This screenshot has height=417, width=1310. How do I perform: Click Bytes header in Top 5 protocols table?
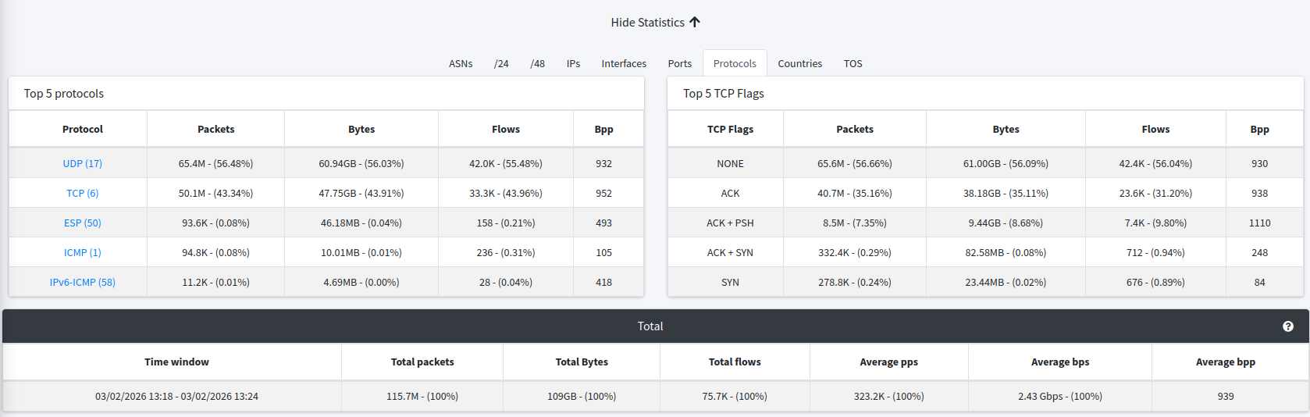[x=361, y=130]
